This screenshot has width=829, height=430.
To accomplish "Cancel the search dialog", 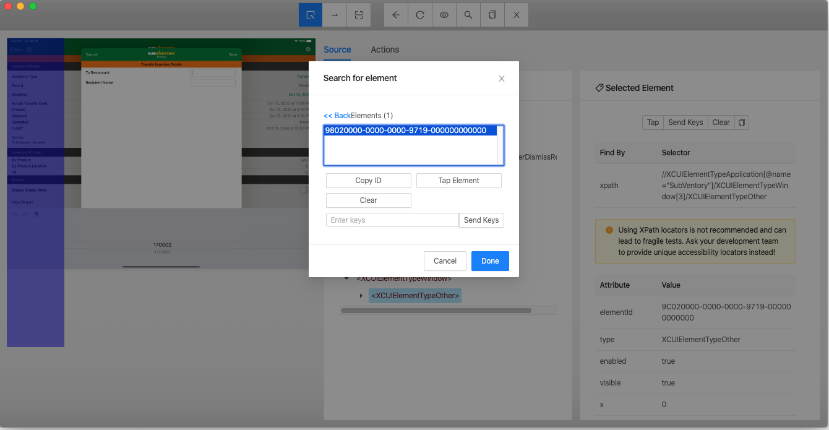I will coord(445,261).
